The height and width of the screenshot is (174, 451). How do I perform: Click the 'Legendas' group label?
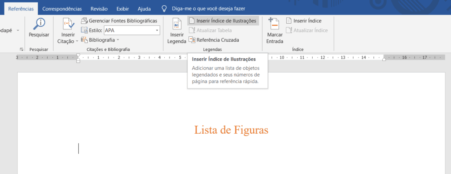tap(213, 50)
